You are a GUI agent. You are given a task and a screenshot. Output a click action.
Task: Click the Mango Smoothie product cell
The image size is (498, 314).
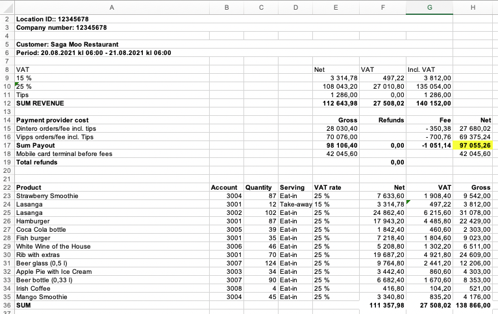pyautogui.click(x=42, y=297)
